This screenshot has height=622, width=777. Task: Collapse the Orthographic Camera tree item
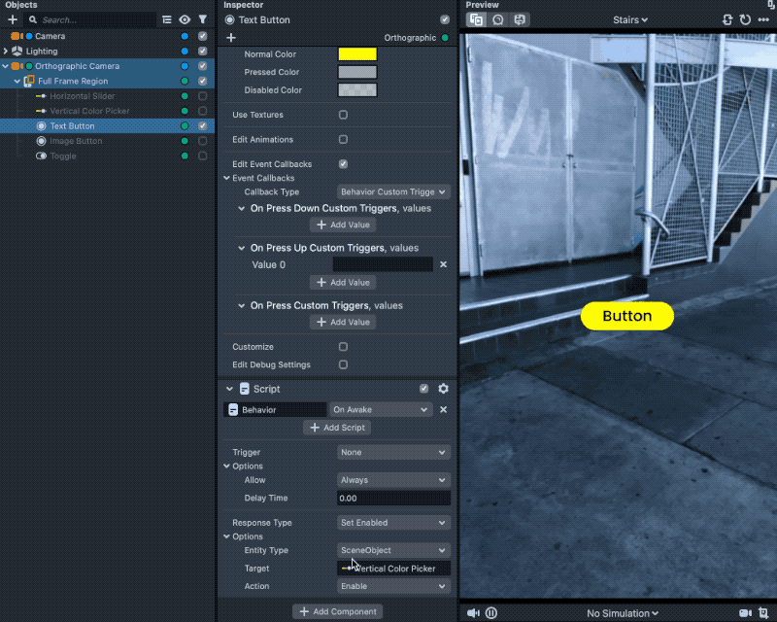6,66
